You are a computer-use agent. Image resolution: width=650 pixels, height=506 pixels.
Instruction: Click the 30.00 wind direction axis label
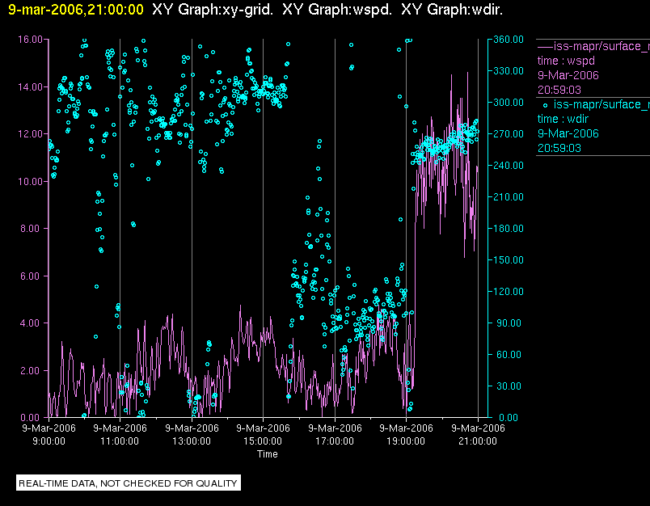[509, 386]
